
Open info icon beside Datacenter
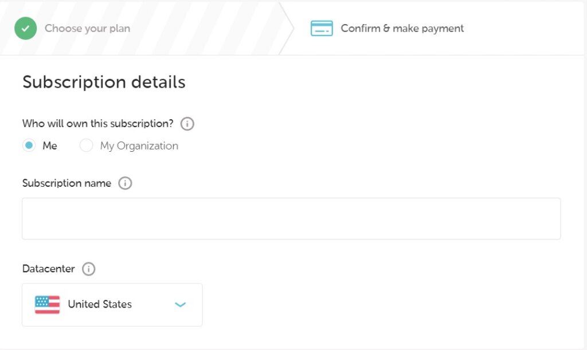coord(89,269)
